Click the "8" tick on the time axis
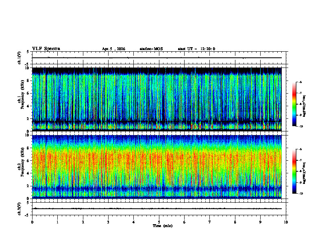Viewport: 322px width, 249px height. click(x=235, y=222)
